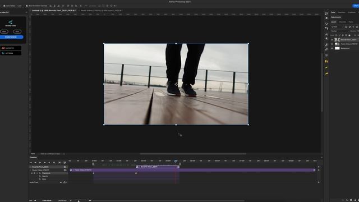
Task: Enable Style stopwatch in Timeline
Action: (40, 179)
